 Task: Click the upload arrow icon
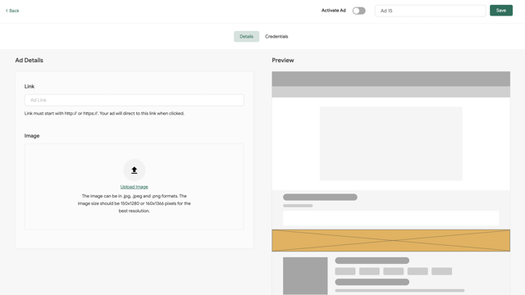tap(135, 170)
